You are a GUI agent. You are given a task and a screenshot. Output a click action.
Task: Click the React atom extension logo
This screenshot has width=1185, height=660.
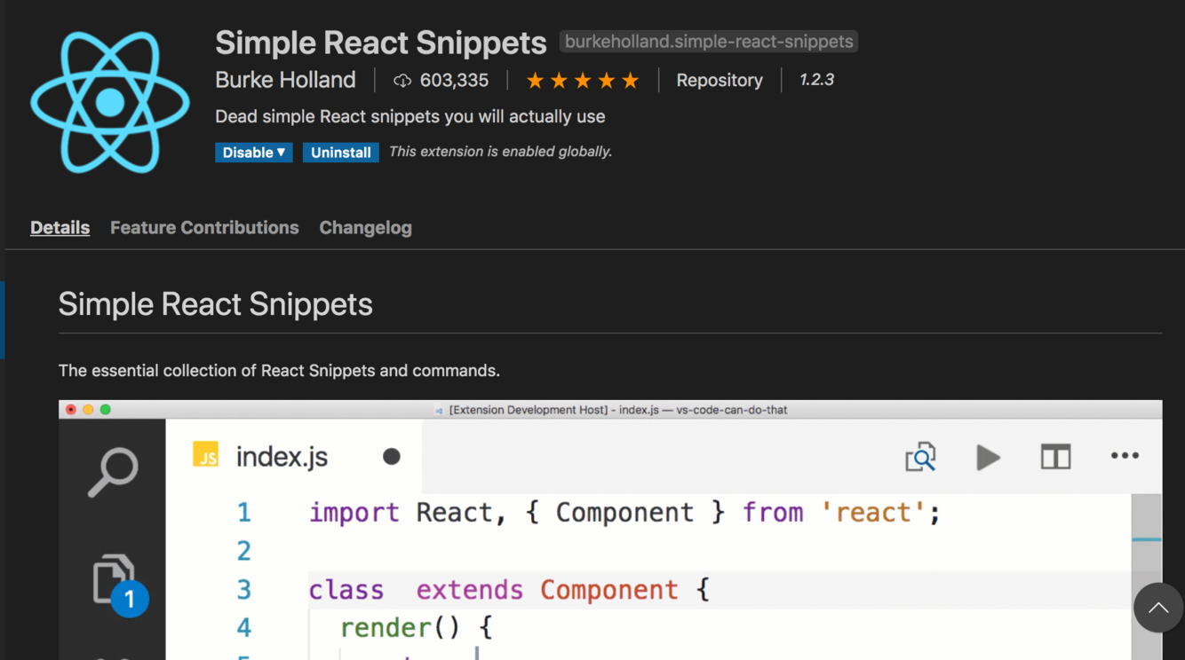[110, 102]
